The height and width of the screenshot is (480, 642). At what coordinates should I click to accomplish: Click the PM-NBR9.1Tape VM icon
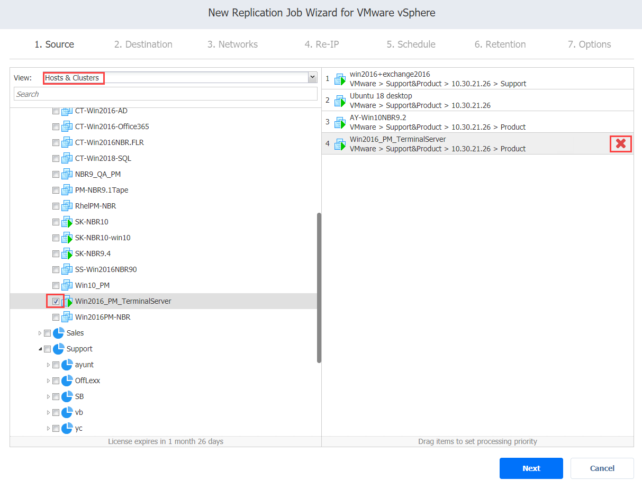pos(67,191)
